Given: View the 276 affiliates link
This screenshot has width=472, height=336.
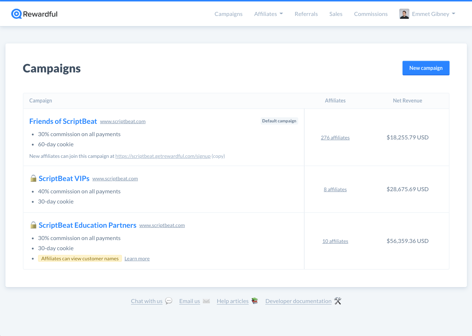Looking at the screenshot, I should pos(335,138).
